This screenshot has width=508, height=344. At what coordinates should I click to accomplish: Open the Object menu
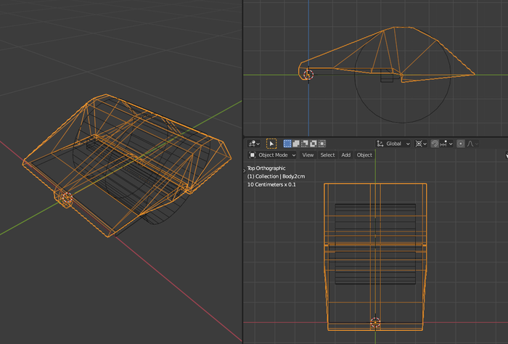364,155
